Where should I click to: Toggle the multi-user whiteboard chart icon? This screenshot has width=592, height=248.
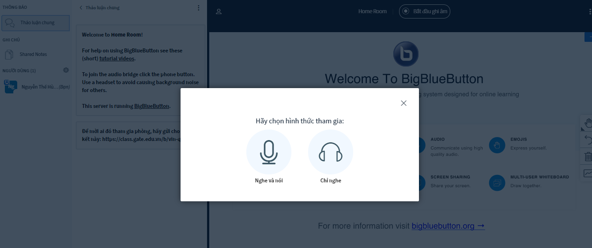click(587, 173)
